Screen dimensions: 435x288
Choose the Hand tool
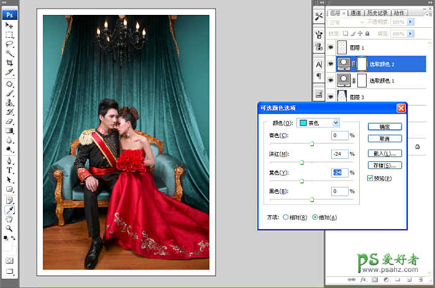(x=9, y=219)
